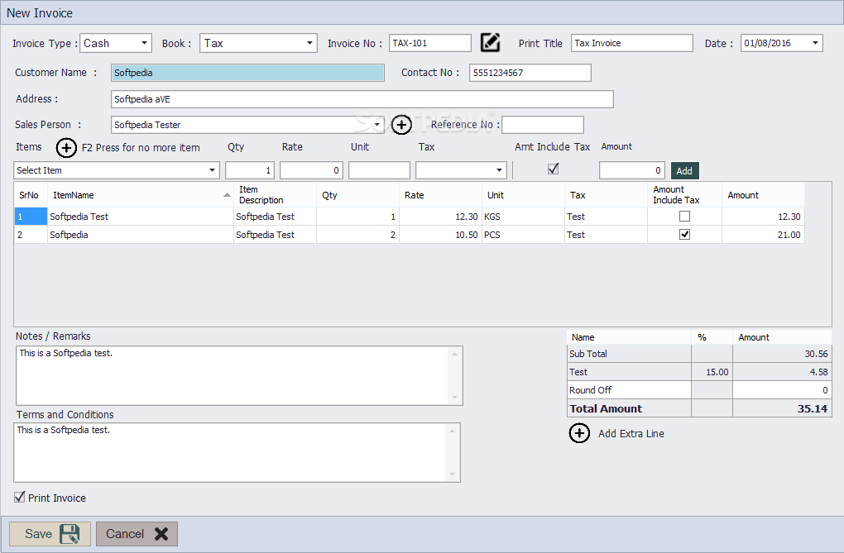Screen dimensions: 844x553
Task: Click the Total Amount value 35.14
Action: [812, 409]
